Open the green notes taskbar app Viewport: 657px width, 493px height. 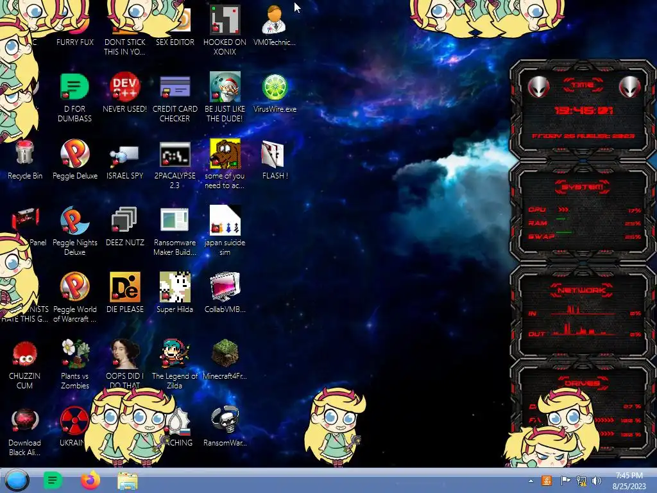53,480
